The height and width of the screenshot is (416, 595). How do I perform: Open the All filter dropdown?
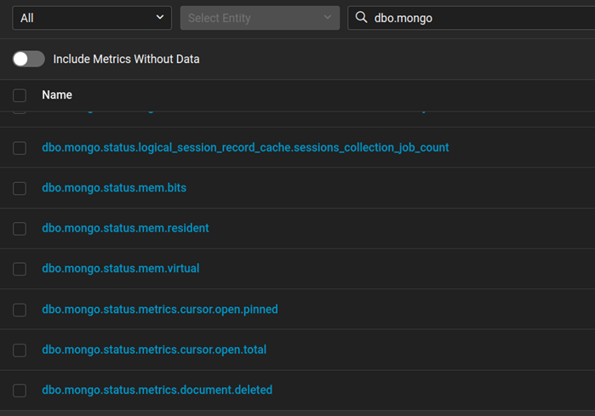89,18
